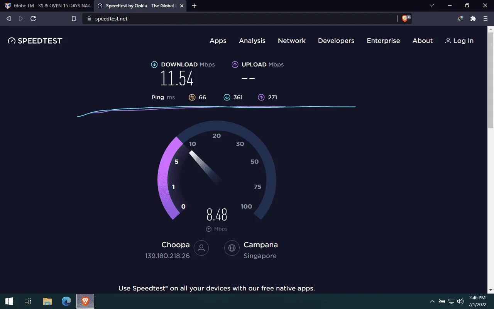Viewport: 494px width, 309px height.
Task: Click the download arrow icon beside DOWNLOAD
Action: pos(154,65)
